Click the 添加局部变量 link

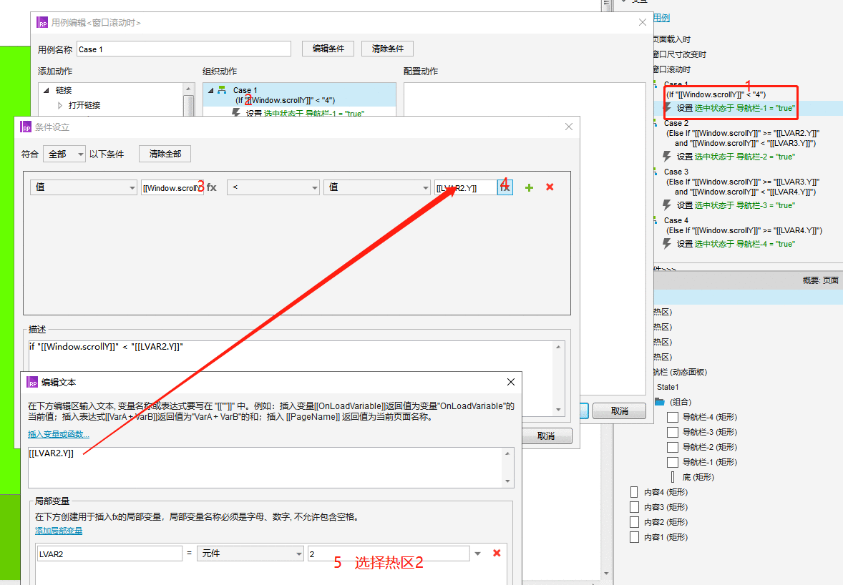tap(59, 531)
